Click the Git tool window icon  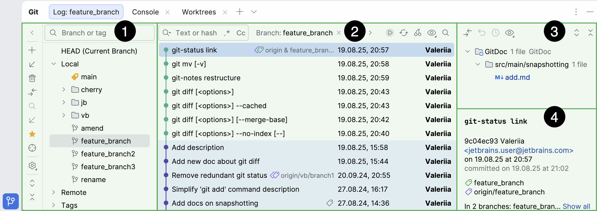11,201
